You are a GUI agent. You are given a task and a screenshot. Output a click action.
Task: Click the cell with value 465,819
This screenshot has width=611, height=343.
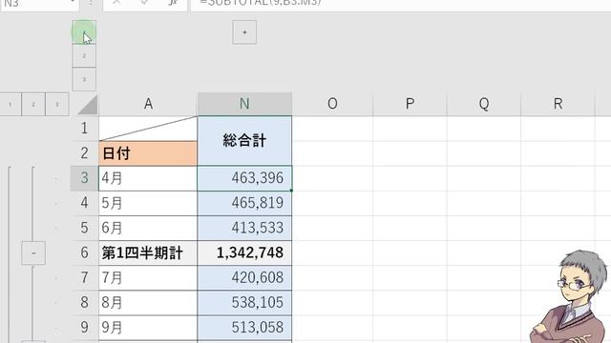tap(244, 203)
